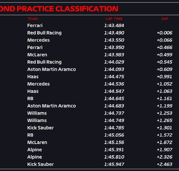179x171 pixels.
Task: Select the Haas entry with 1:44.475
Action: tap(33, 77)
